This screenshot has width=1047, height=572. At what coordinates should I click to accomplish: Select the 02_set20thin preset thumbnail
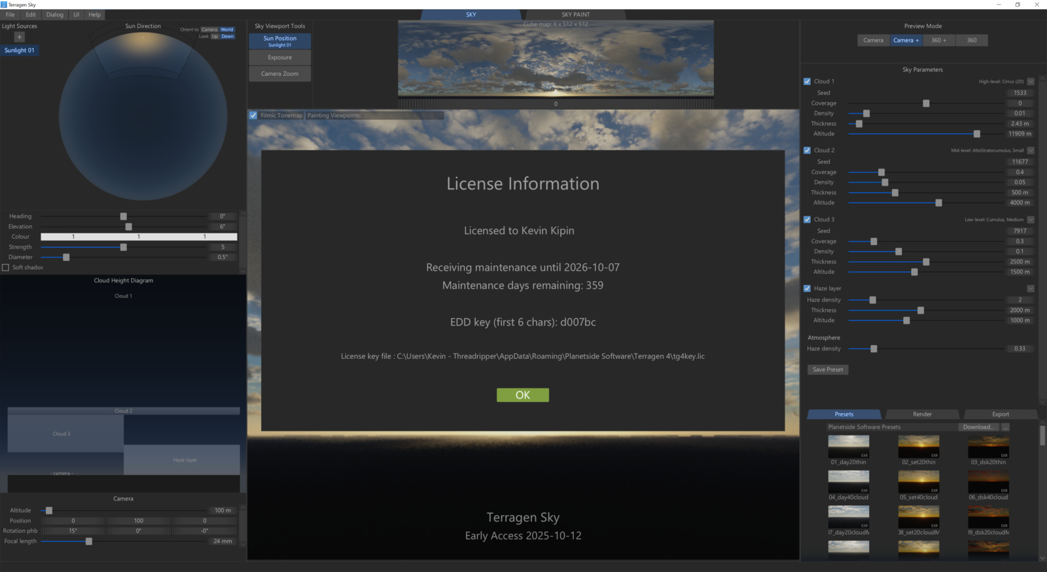[919, 447]
